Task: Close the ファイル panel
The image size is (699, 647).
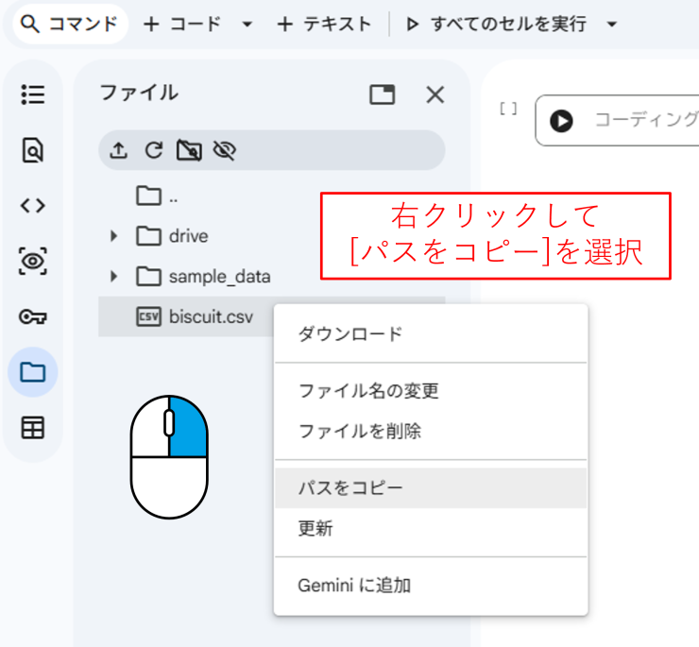Action: point(435,94)
